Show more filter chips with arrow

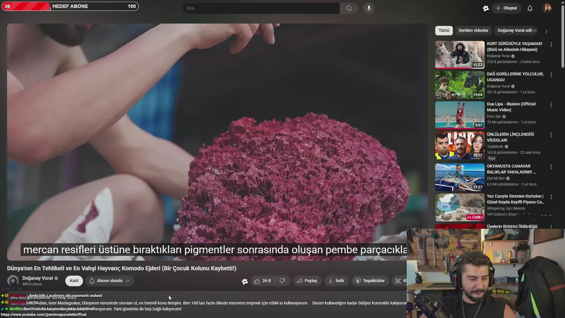(546, 31)
